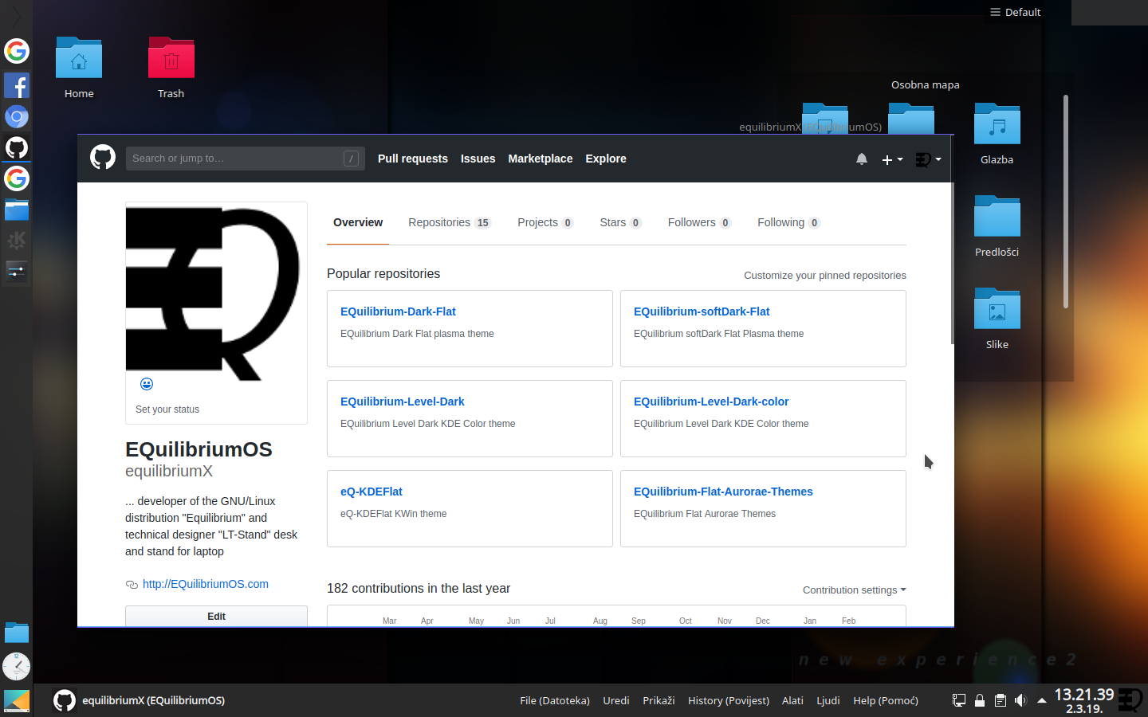The image size is (1148, 717).
Task: Launch Facebook from the left dock
Action: point(17,85)
